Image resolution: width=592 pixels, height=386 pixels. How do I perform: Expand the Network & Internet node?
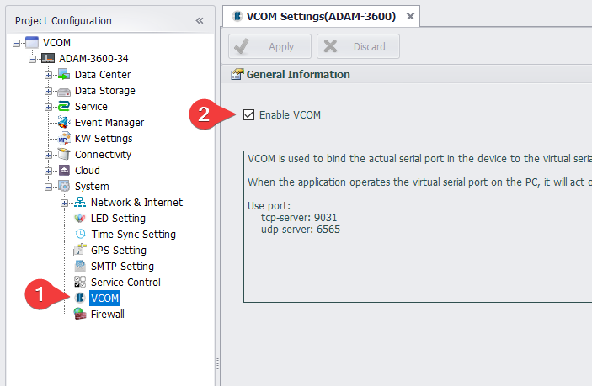(64, 203)
